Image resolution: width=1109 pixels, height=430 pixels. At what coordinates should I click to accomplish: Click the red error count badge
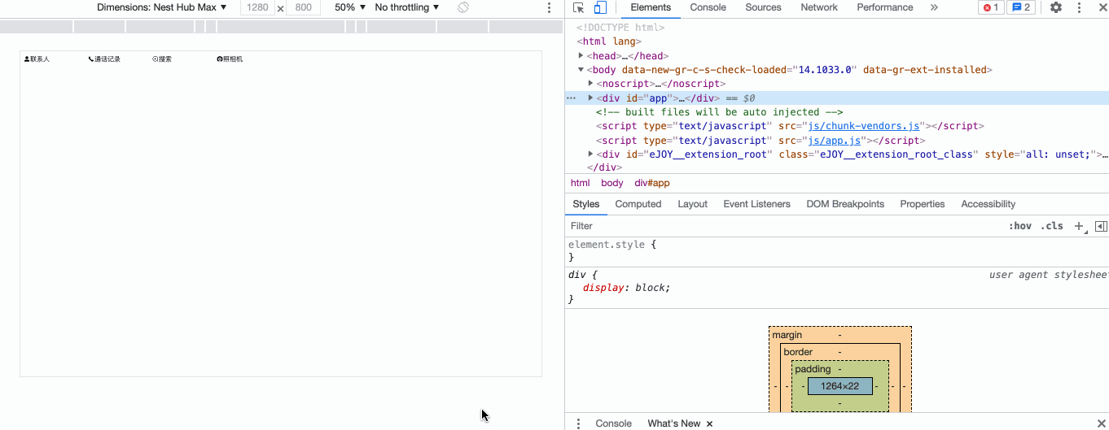point(990,7)
